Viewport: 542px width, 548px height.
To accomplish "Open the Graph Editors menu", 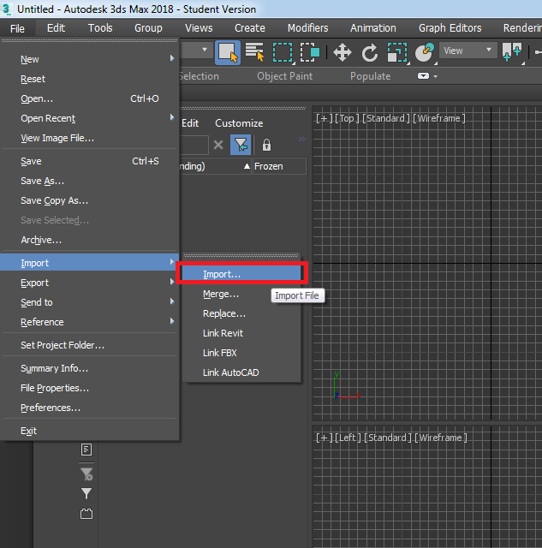I will pyautogui.click(x=450, y=28).
